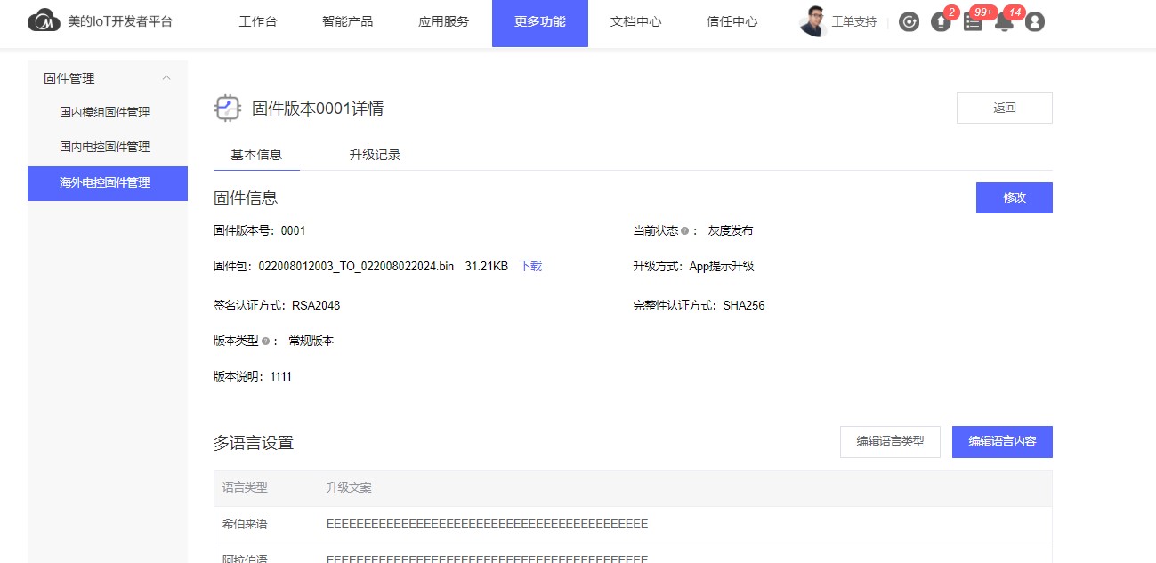This screenshot has width=1156, height=563.
Task: Open task list icon with 99+ badge
Action: [973, 22]
